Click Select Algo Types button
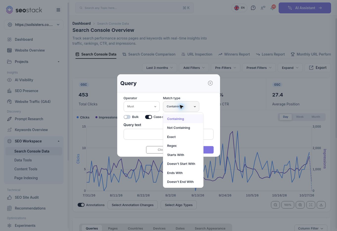 point(179,205)
